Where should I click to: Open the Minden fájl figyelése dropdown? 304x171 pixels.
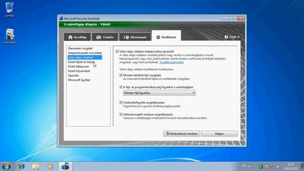coord(159,93)
